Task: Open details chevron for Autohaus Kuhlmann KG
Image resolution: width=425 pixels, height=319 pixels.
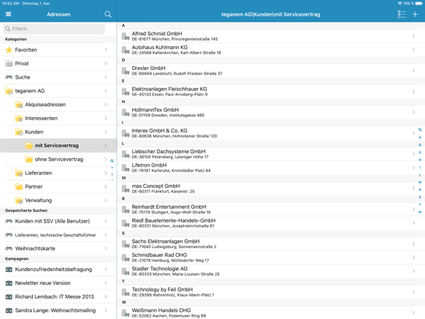Action: pyautogui.click(x=413, y=50)
